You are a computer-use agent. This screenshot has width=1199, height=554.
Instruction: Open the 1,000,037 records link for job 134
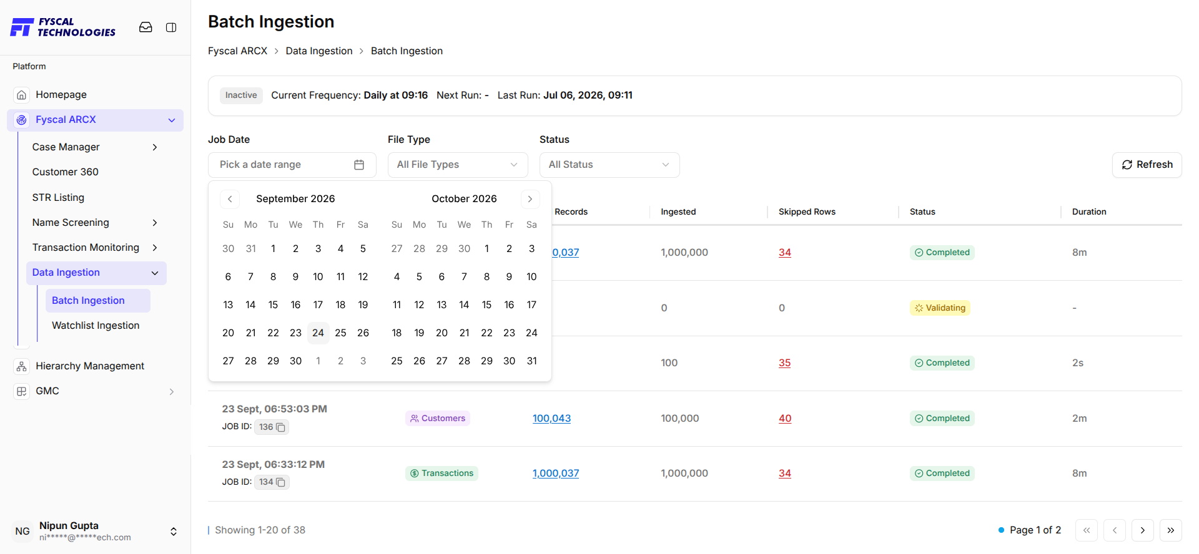click(x=556, y=474)
